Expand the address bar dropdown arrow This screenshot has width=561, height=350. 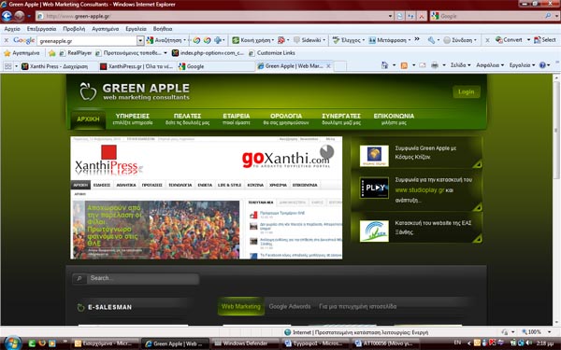tap(390, 16)
